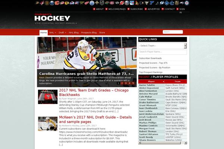Open the Store menu item

pyautogui.click(x=102, y=32)
